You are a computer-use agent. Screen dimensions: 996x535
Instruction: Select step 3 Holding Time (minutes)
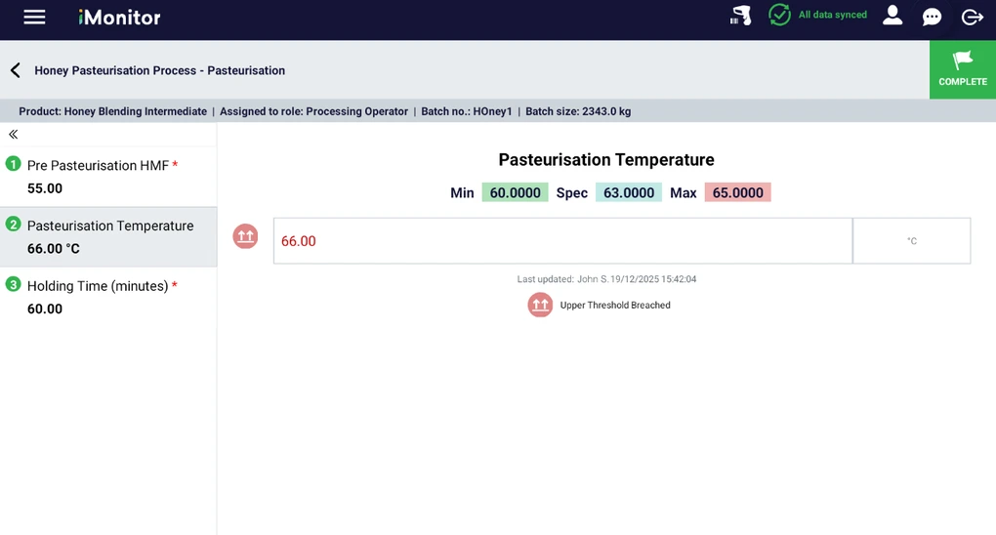pos(108,298)
